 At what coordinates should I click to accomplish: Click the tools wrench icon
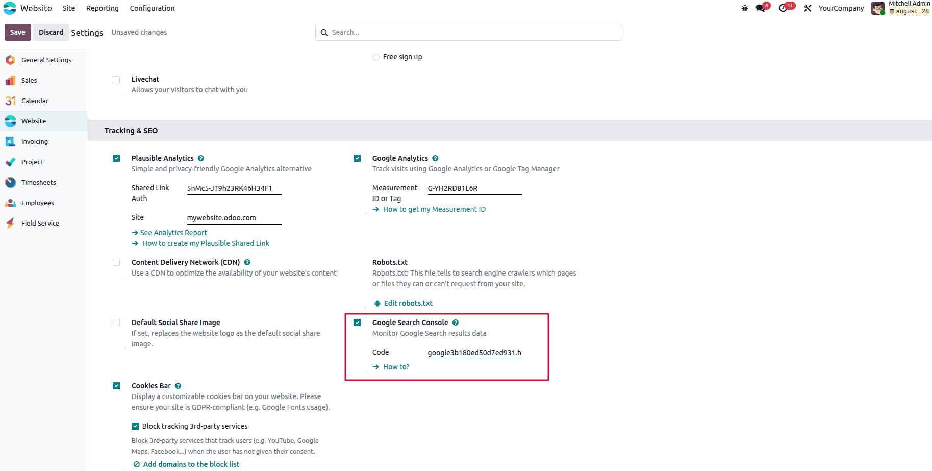808,8
